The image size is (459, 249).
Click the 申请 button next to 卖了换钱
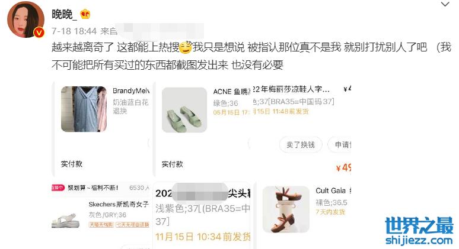pos(340,144)
